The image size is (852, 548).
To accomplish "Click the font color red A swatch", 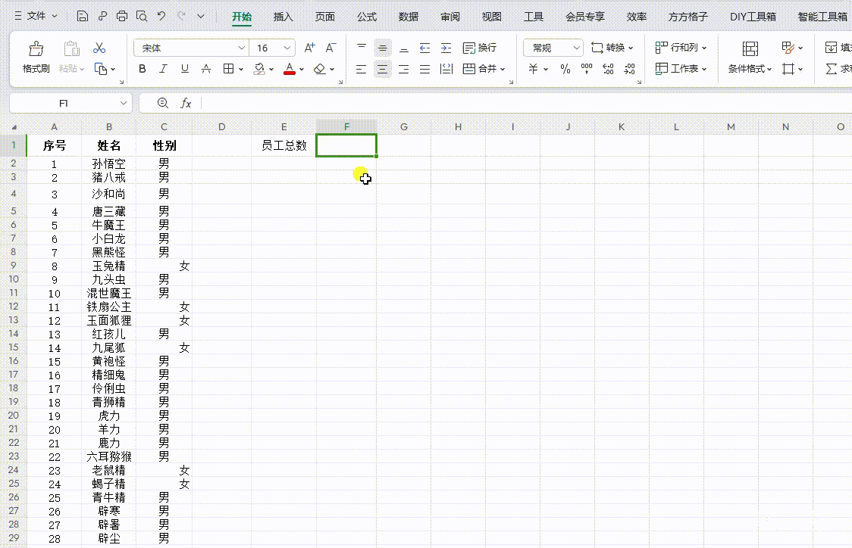I will tap(290, 69).
